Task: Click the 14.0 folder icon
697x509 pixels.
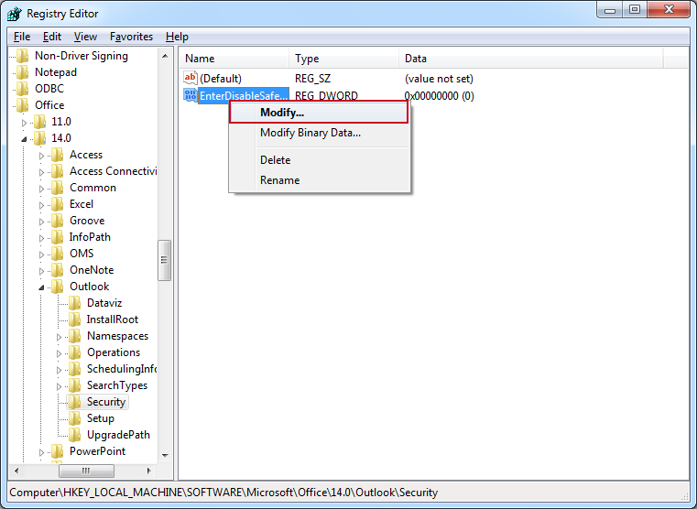Action: point(40,138)
